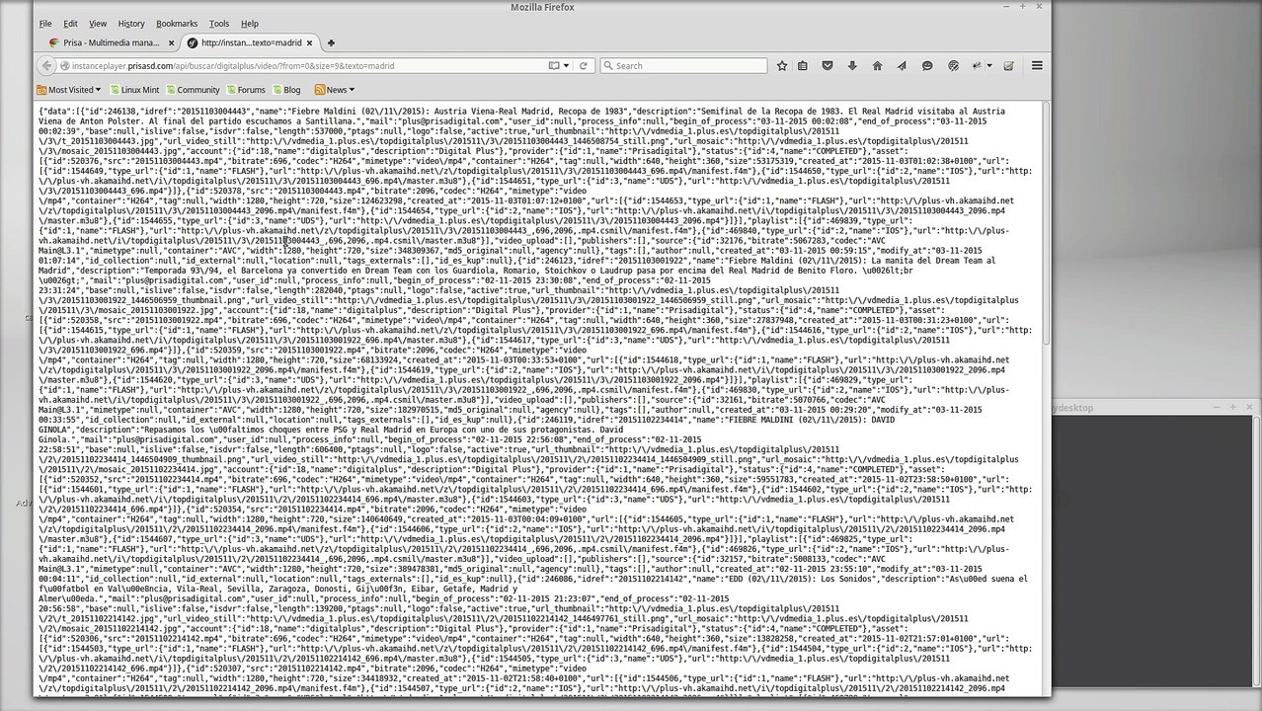The image size is (1262, 711).
Task: Open the Community bookmark
Action: [193, 90]
